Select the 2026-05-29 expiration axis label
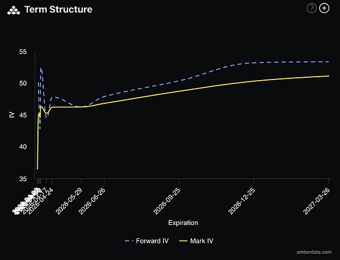This screenshot has width=340, height=260. [70, 201]
